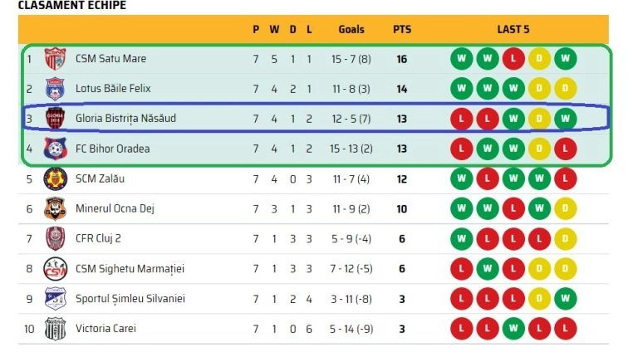
Task: Click the Minerul Ocna Dej crest
Action: [x=55, y=209]
